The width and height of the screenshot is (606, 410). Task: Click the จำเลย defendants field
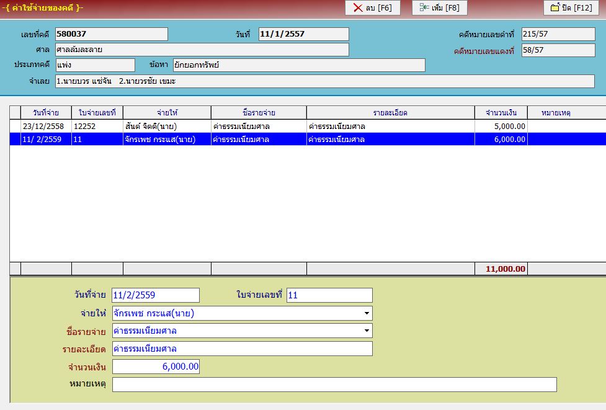click(x=324, y=81)
